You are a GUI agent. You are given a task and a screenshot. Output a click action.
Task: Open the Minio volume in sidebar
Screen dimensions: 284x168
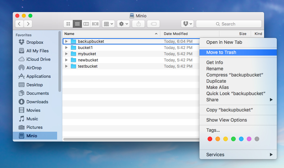pyautogui.click(x=32, y=136)
